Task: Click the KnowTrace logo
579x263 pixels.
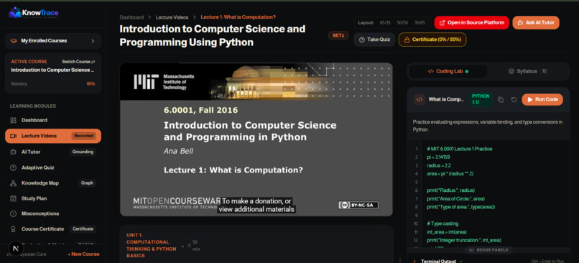Action: [x=34, y=13]
